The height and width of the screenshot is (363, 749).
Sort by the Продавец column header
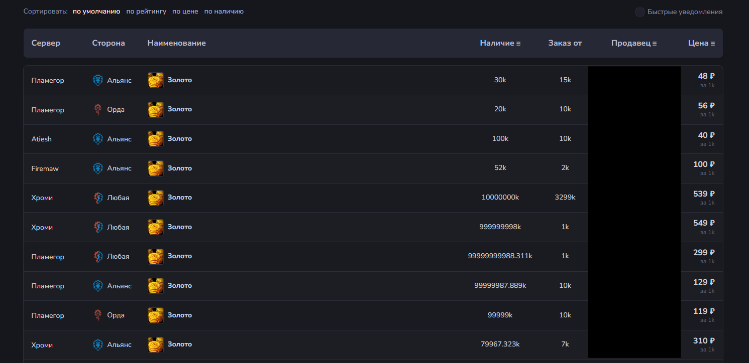[634, 43]
